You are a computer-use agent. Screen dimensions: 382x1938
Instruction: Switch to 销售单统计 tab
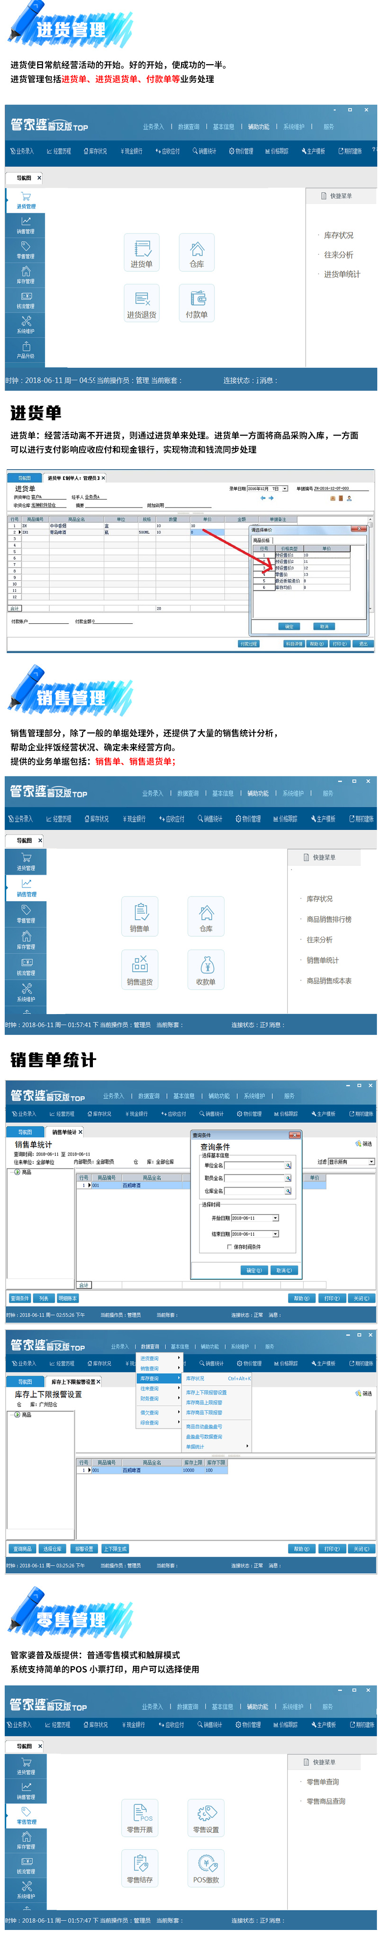tap(65, 1131)
